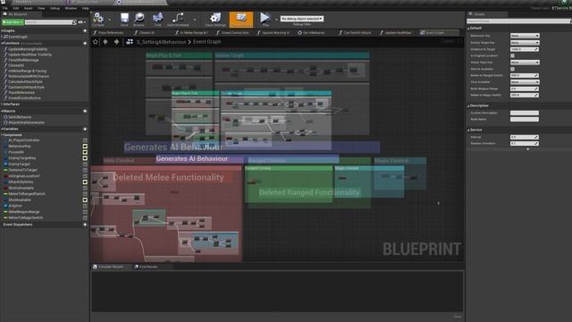Open the Asset menu
The height and width of the screenshot is (322, 572).
click(28, 8)
